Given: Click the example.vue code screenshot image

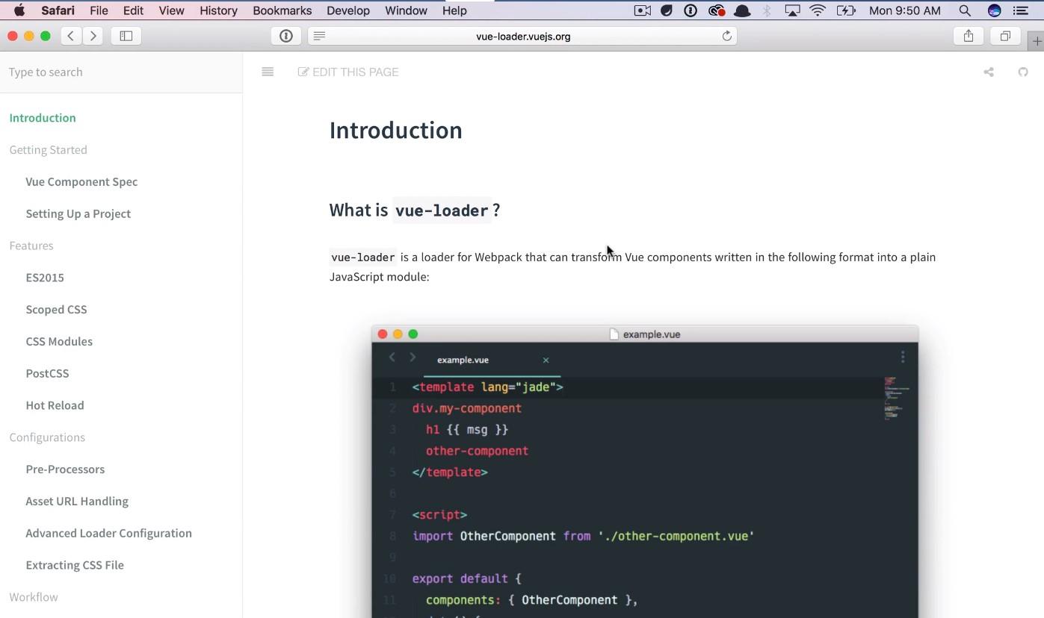Looking at the screenshot, I should click(x=645, y=472).
